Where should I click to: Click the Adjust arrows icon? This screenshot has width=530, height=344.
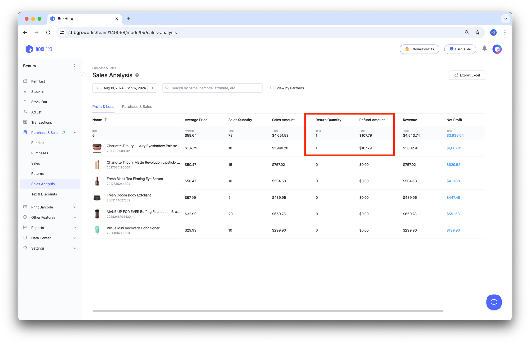pos(25,112)
